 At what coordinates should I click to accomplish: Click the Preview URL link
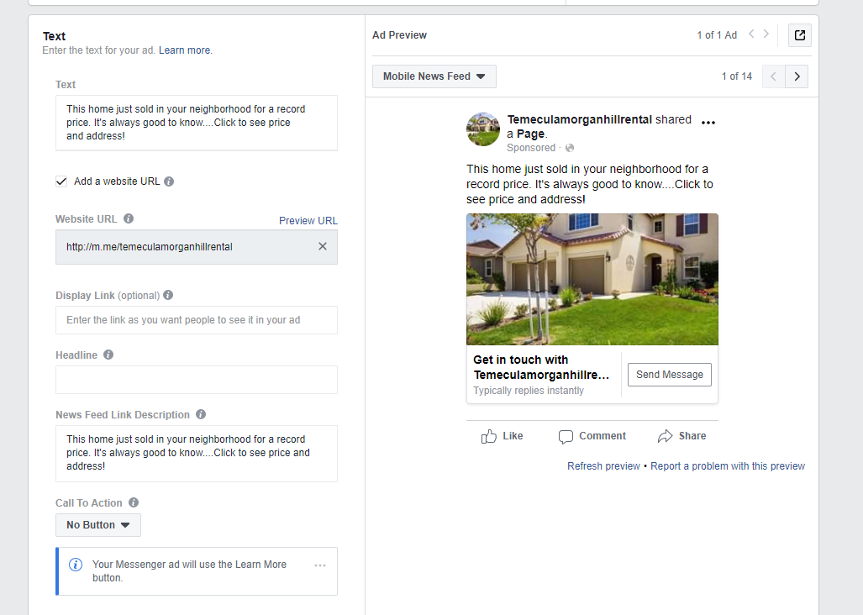click(x=308, y=221)
